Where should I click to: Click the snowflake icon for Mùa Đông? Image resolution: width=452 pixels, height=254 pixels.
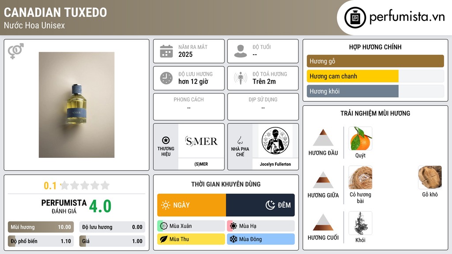click(x=234, y=239)
